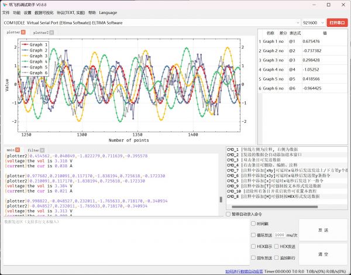
Task: Select the CMD_7 command row
Action: pos(287,170)
